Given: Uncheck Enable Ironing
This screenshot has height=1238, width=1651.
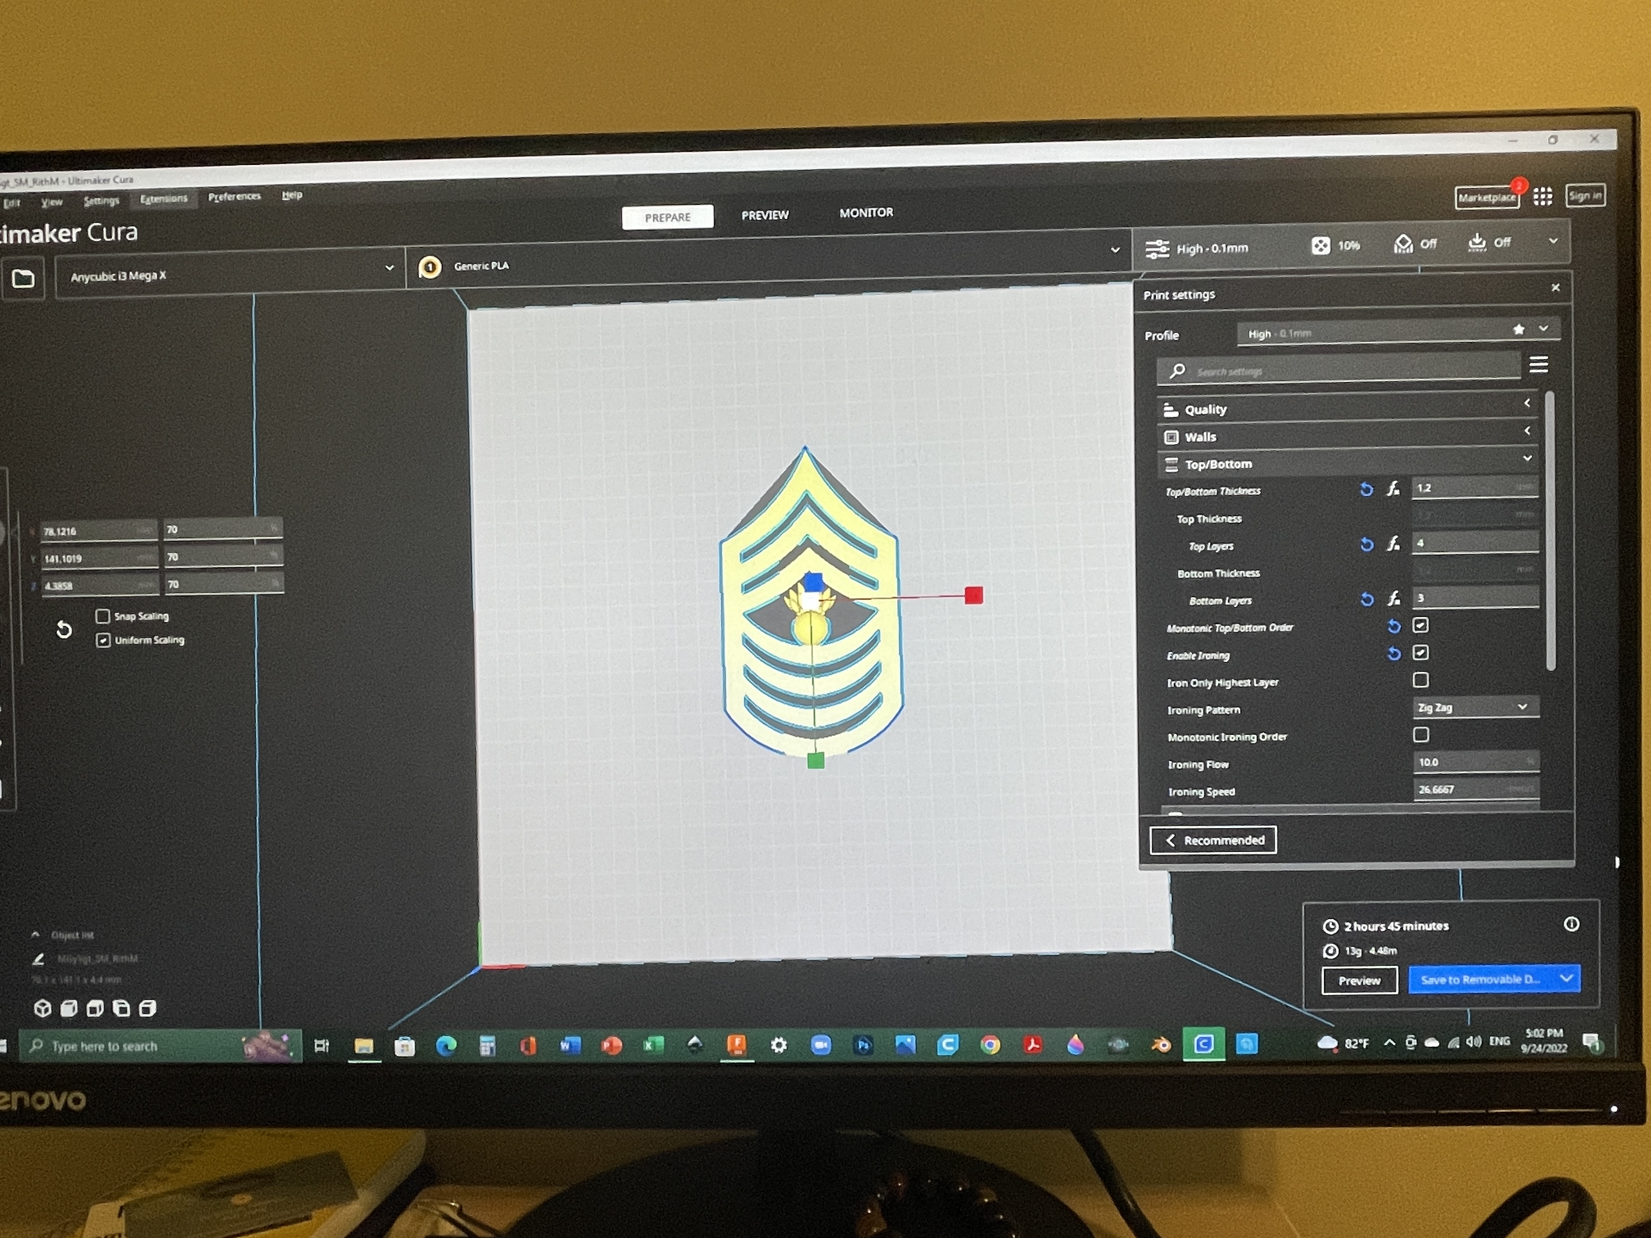Looking at the screenshot, I should tap(1420, 652).
